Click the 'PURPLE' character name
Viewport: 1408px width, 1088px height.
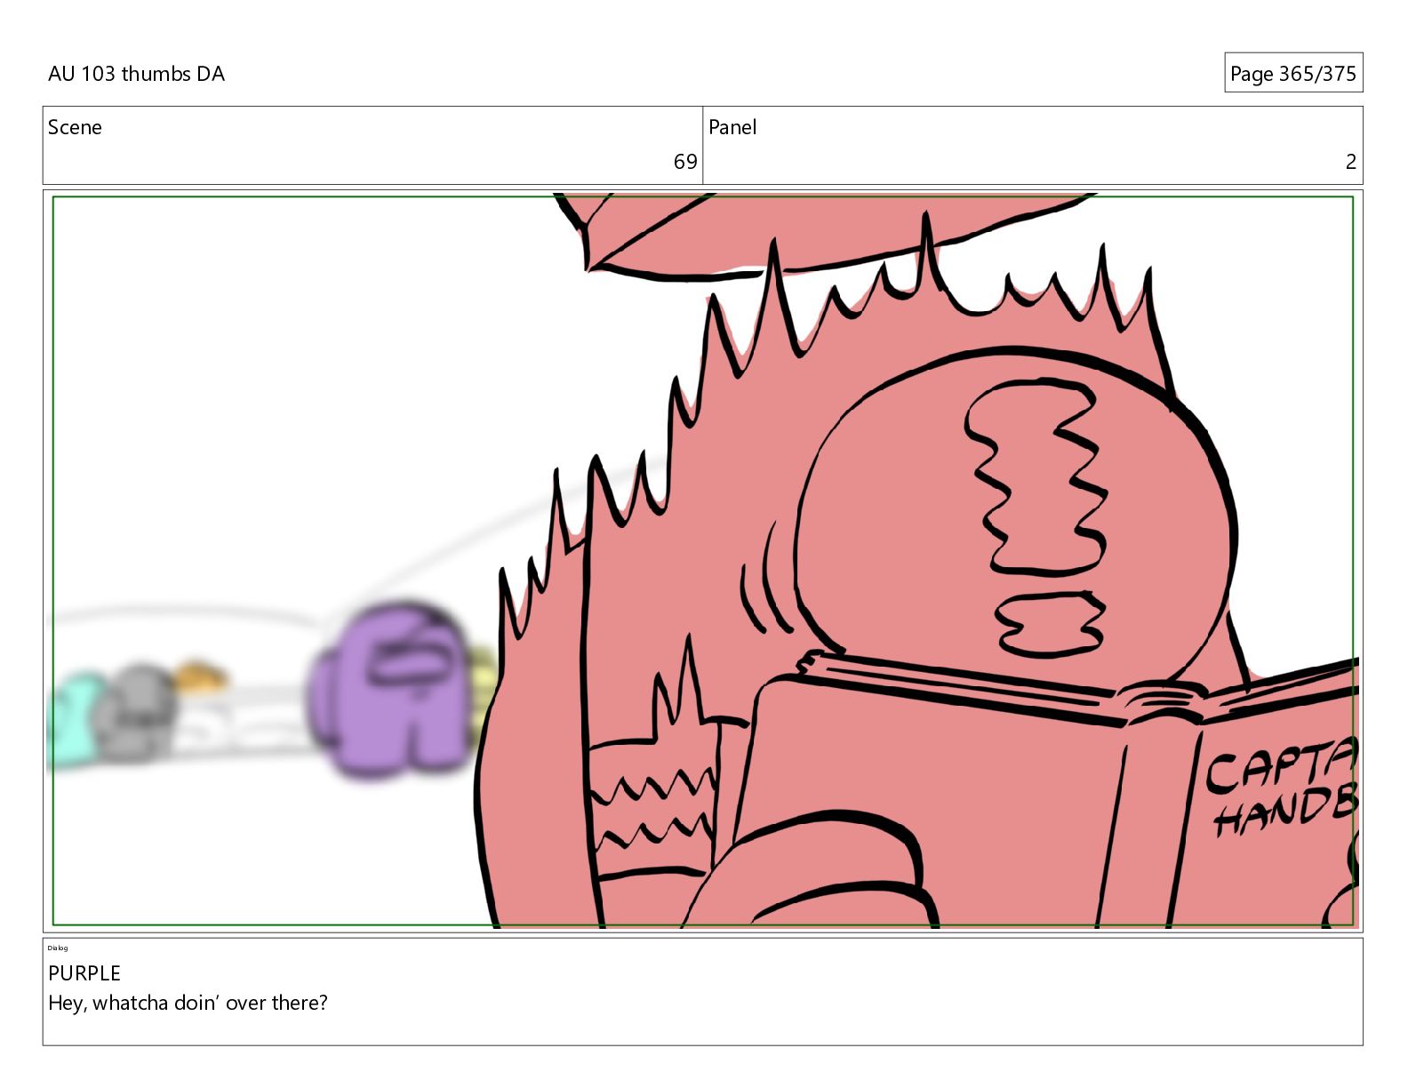[84, 972]
